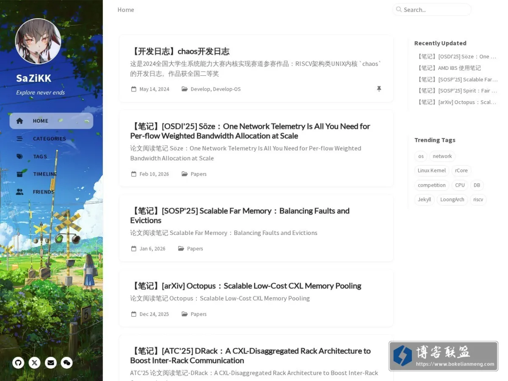
Task: Go to HOME in the sidebar menu
Action: point(51,121)
